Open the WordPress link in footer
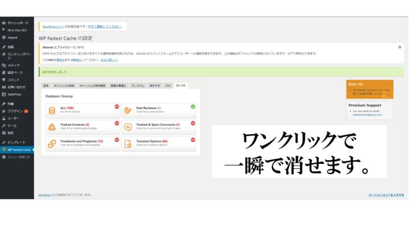Screen dimensions: 409x230 click(x=44, y=195)
